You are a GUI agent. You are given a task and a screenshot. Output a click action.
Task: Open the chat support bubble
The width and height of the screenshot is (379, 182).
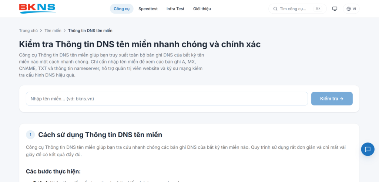point(368,149)
